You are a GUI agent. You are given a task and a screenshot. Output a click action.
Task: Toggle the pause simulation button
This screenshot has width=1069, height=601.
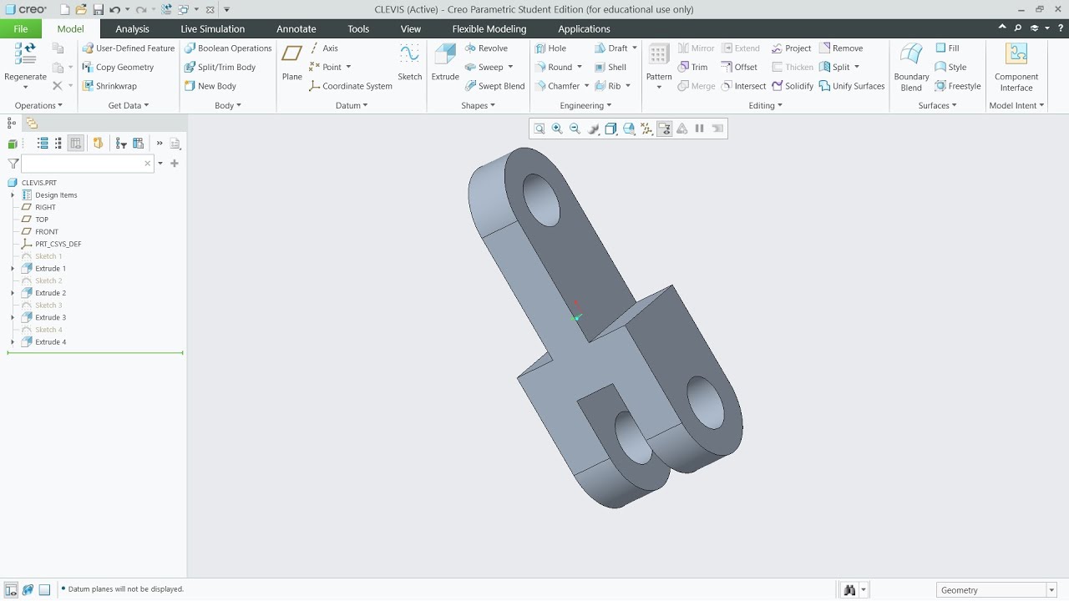point(700,129)
